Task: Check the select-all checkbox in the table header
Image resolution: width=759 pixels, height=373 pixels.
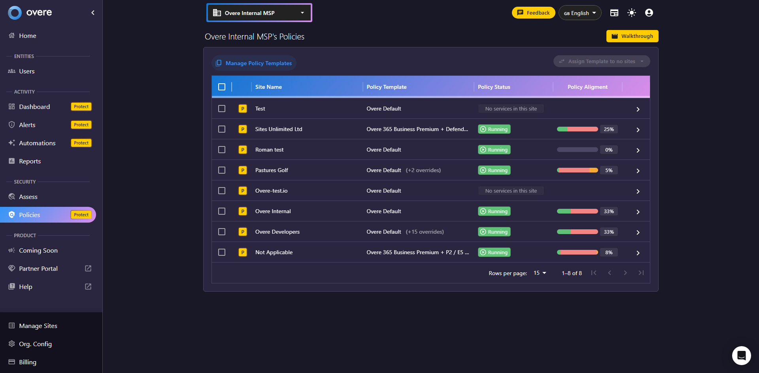Action: (x=222, y=87)
